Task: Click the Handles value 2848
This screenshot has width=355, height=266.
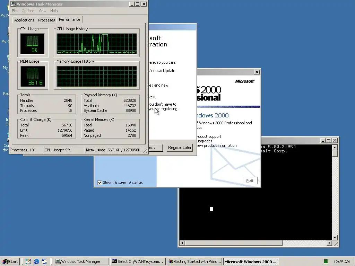Action: [68, 100]
